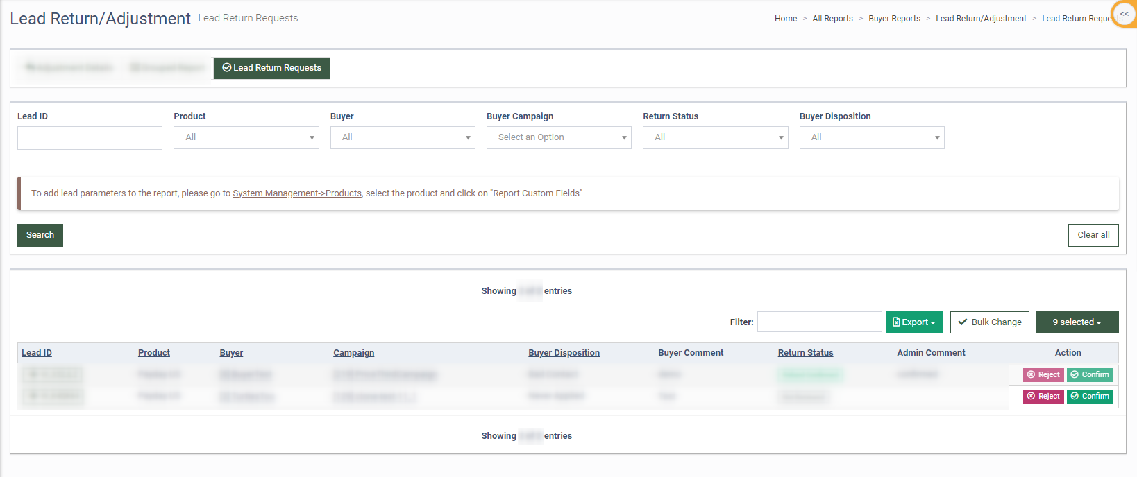Sort the table by Return Status column
1137x477 pixels.
[x=805, y=353]
